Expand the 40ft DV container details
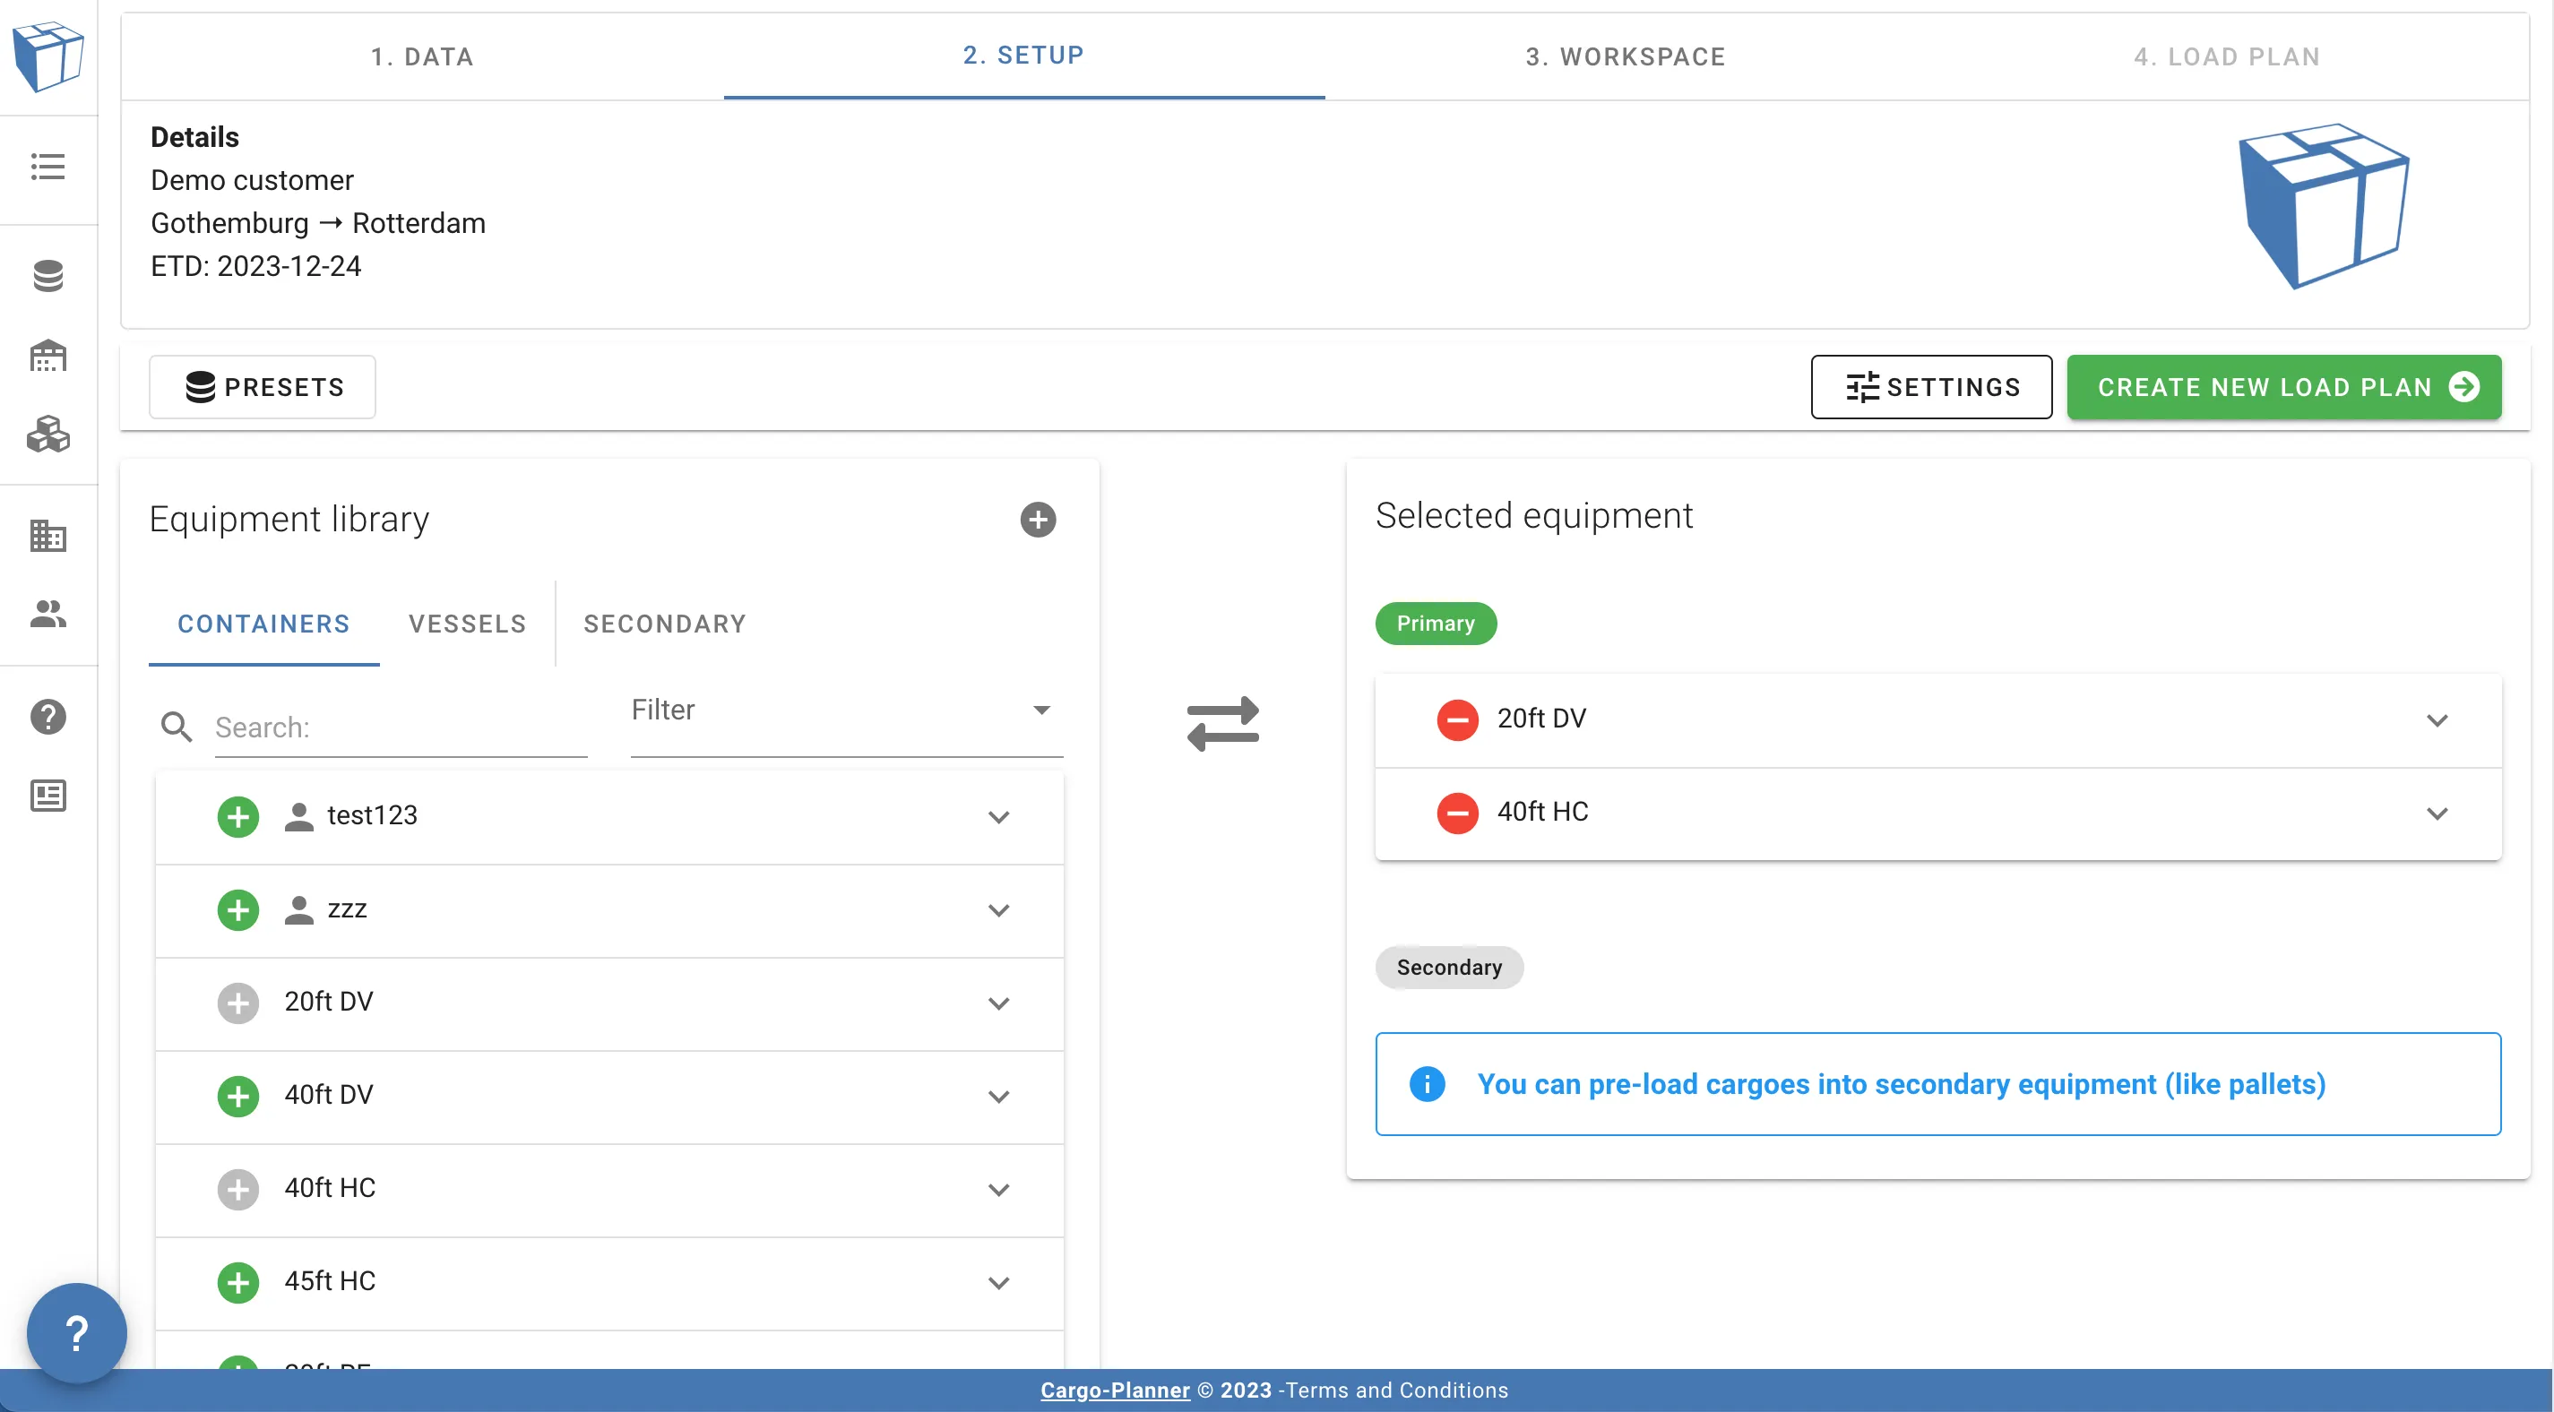 pyautogui.click(x=998, y=1097)
